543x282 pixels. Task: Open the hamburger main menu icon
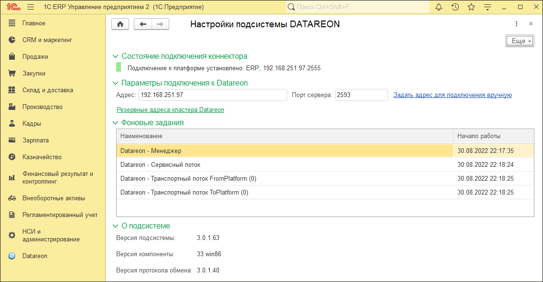click(x=31, y=7)
